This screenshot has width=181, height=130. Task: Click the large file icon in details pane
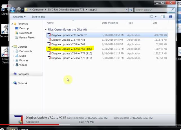point(19,120)
